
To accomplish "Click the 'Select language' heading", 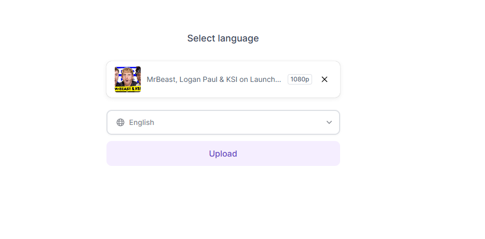I will pyautogui.click(x=223, y=38).
